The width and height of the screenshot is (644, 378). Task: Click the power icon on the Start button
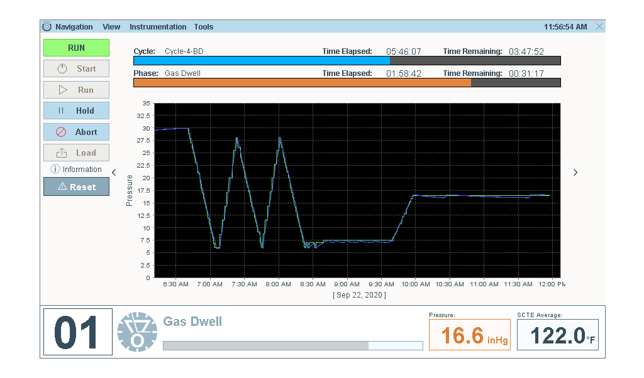click(62, 69)
